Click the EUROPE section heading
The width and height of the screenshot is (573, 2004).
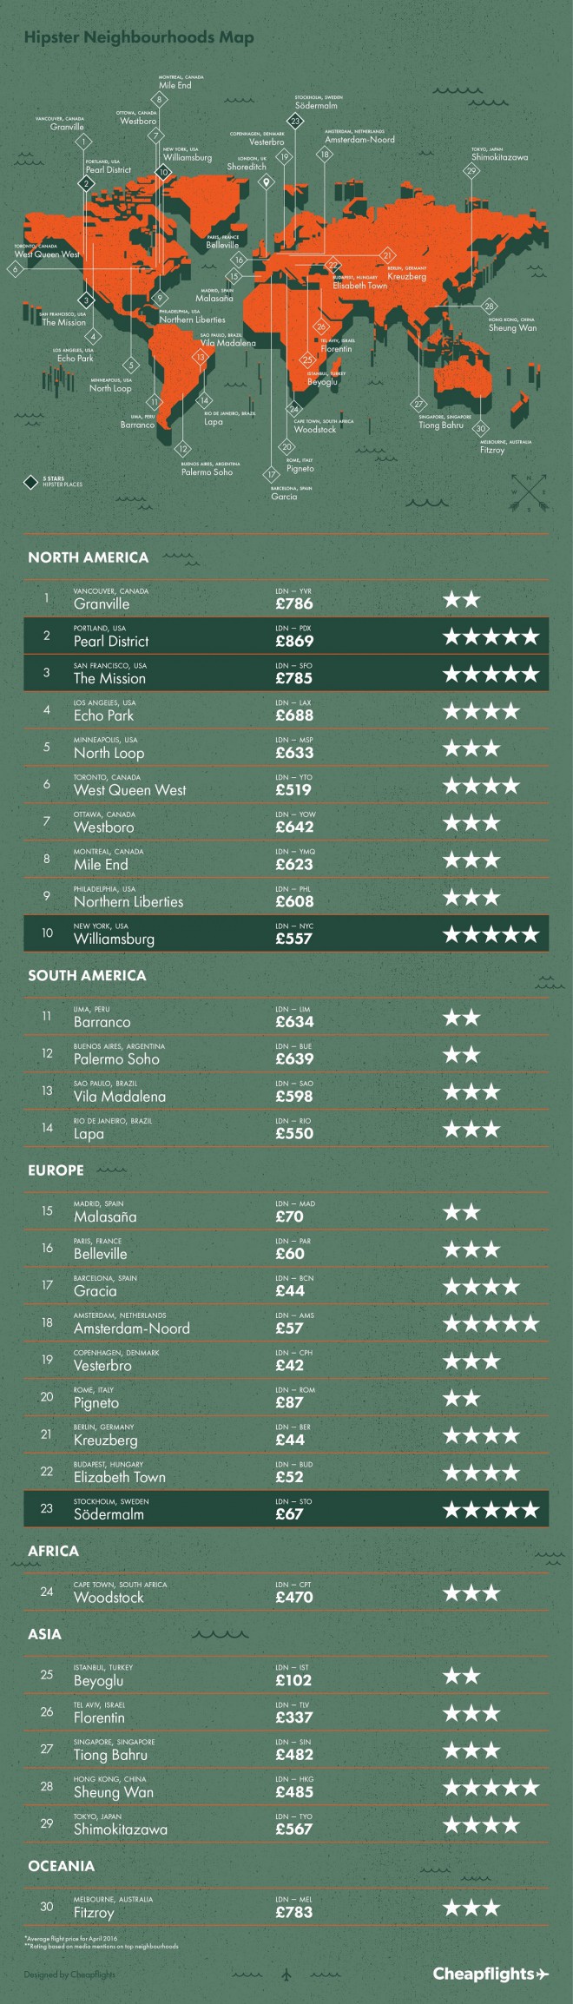[56, 1170]
